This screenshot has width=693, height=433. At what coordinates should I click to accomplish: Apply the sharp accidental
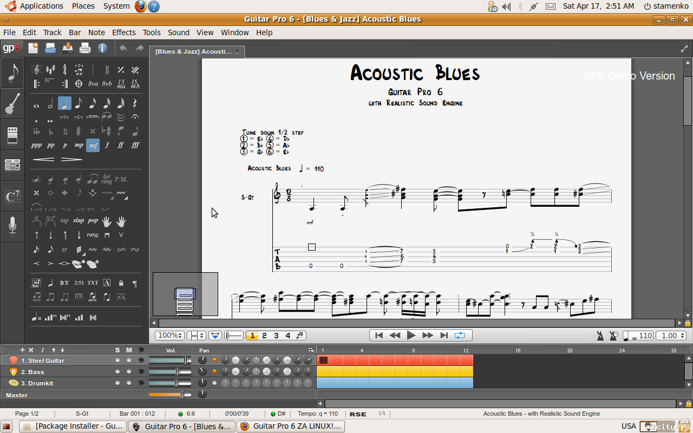79,131
